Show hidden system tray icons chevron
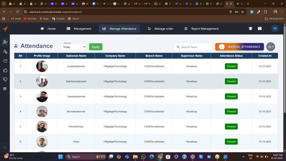This screenshot has width=286, height=161. [243, 157]
